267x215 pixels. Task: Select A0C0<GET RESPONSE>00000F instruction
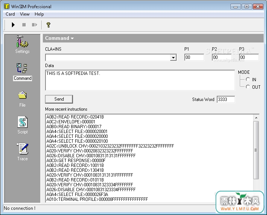point(76,161)
